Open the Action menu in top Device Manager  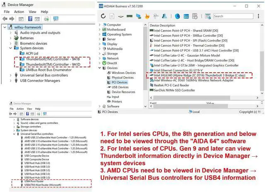(19, 12)
